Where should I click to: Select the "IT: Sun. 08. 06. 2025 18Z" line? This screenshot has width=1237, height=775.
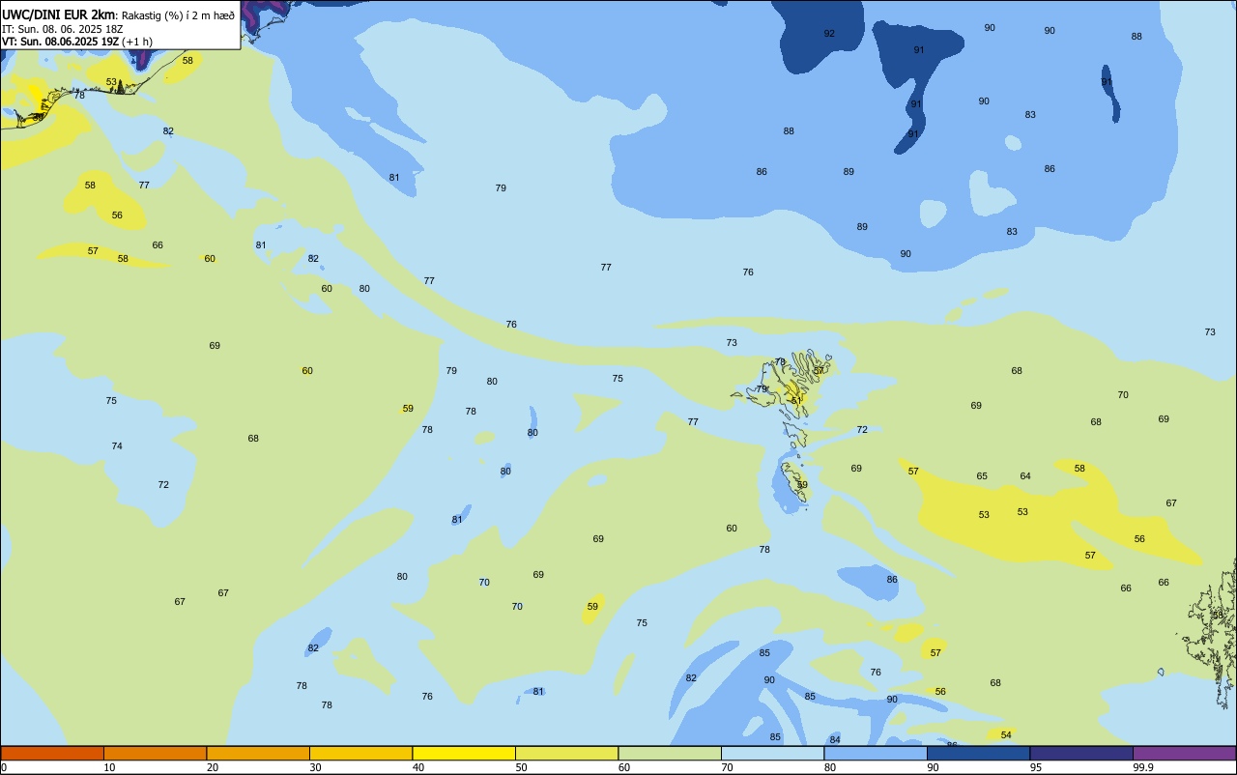pos(61,29)
